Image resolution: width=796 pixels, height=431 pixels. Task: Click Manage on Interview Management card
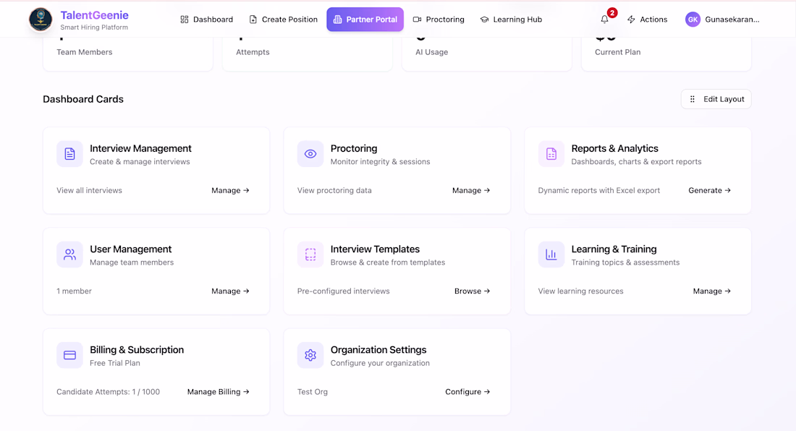[230, 190]
